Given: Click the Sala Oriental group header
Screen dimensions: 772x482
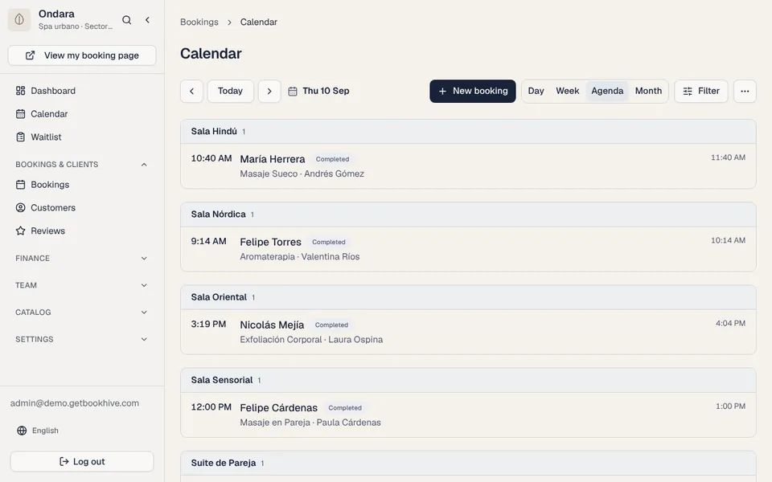Looking at the screenshot, I should tap(468, 297).
